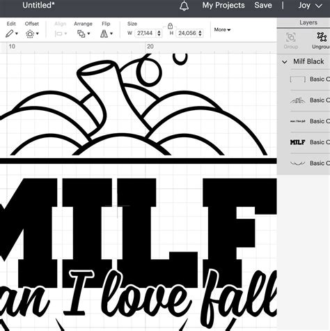Click the horizontal black bar on canvas

point(139,161)
